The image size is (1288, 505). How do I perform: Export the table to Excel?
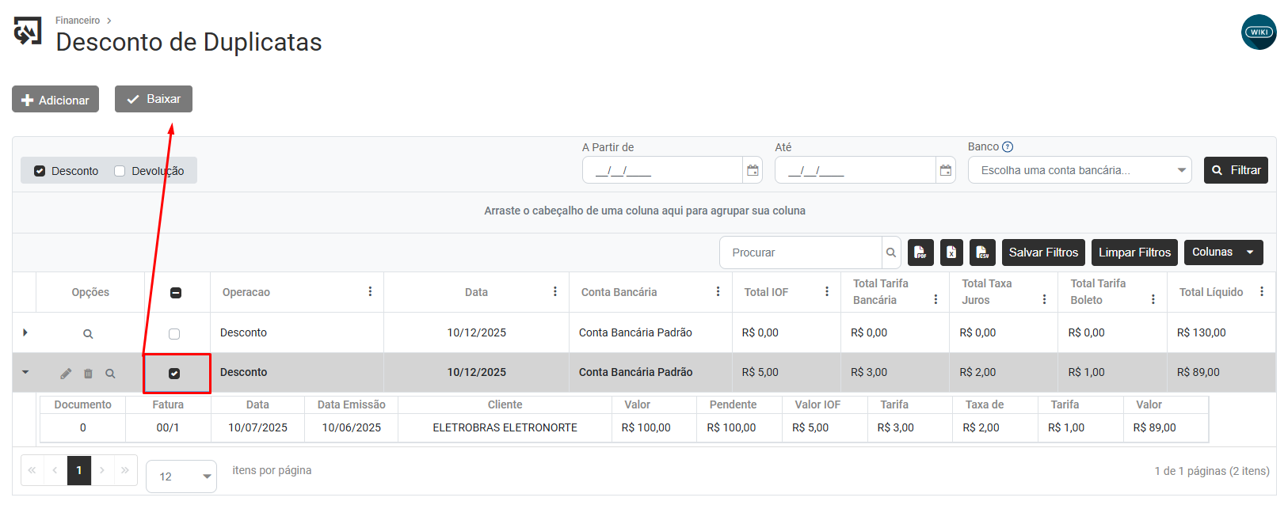(951, 252)
